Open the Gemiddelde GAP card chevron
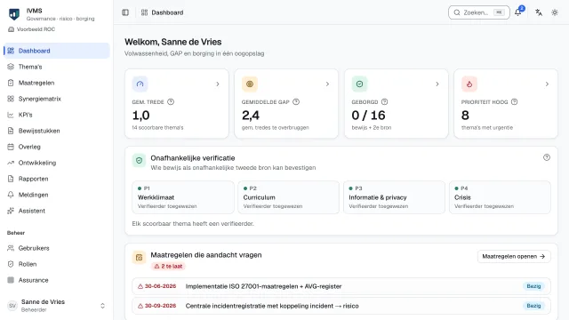The width and height of the screenshot is (569, 320). pyautogui.click(x=327, y=84)
